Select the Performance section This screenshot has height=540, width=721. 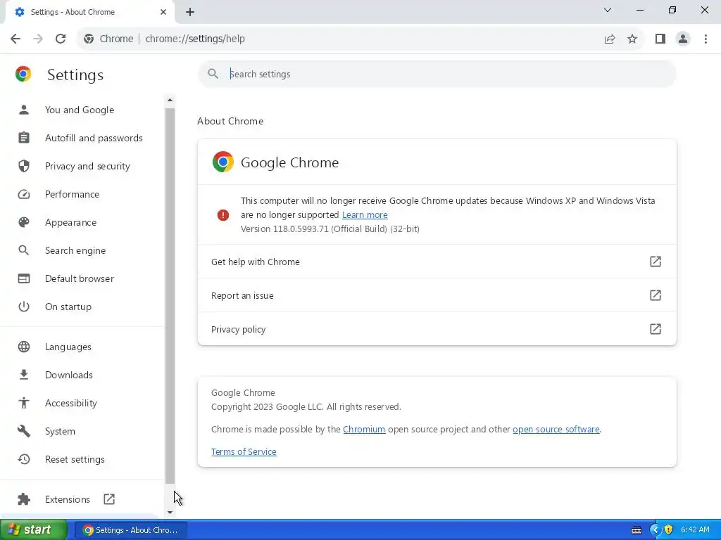(73, 194)
